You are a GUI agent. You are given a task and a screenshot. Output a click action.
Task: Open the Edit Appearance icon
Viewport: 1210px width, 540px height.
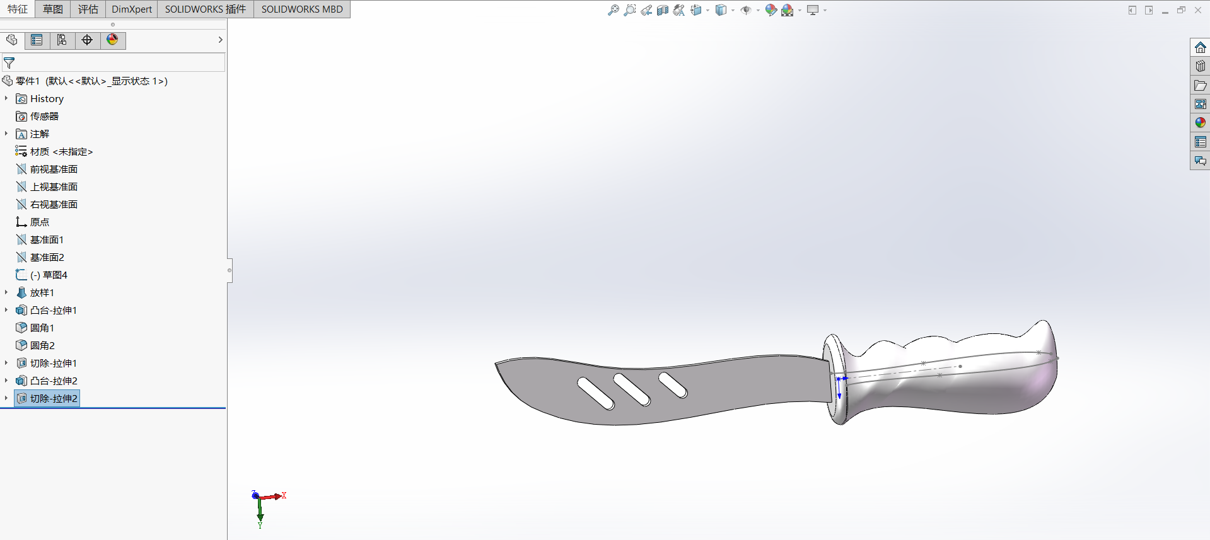771,10
